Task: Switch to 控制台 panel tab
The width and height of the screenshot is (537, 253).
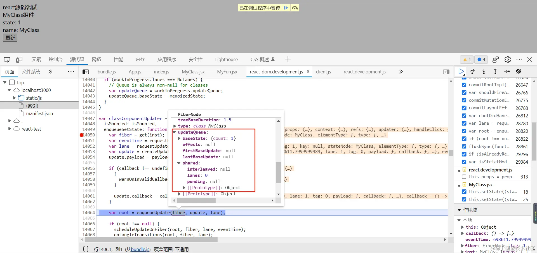Action: [x=55, y=59]
